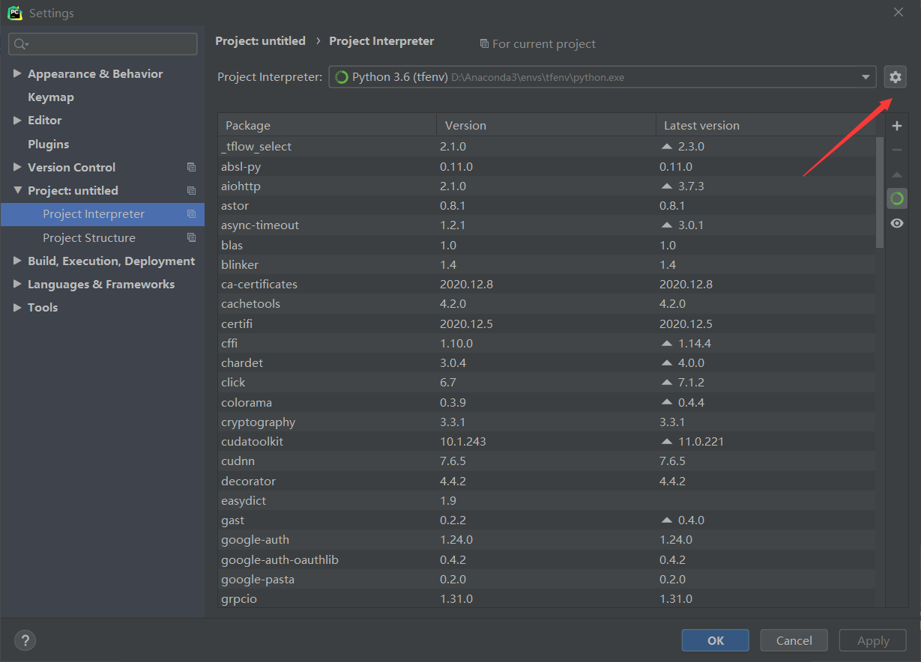
Task: Collapse the Project: untitled tree node
Action: (17, 190)
